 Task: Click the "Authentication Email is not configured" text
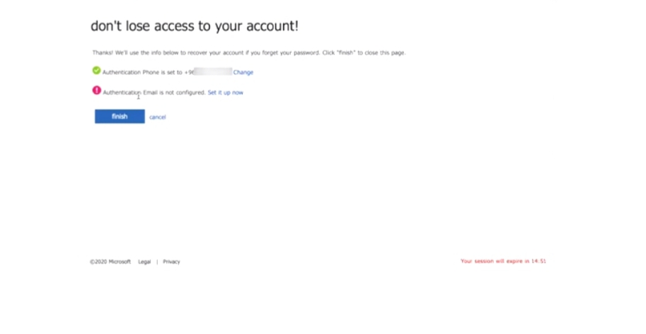click(154, 92)
